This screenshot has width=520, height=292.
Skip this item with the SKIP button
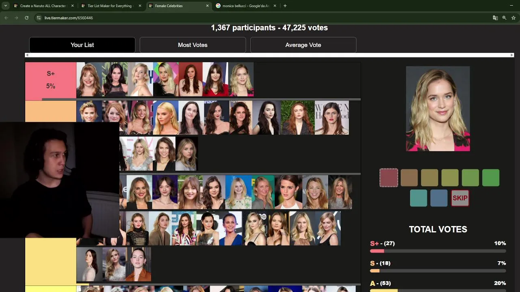pyautogui.click(x=460, y=198)
